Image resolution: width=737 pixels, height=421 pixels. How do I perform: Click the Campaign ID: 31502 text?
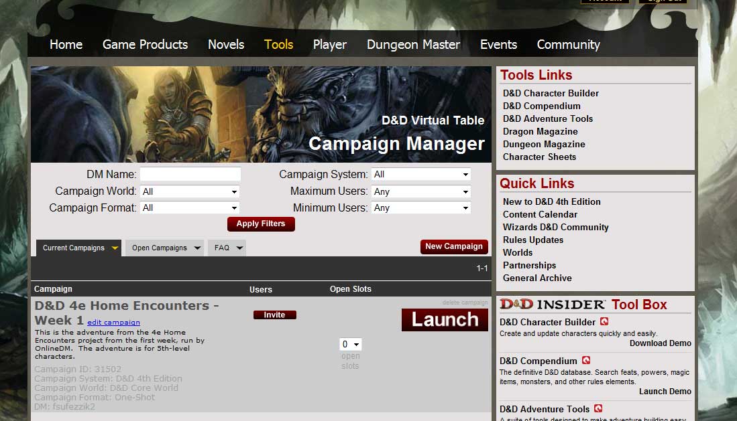[78, 369]
